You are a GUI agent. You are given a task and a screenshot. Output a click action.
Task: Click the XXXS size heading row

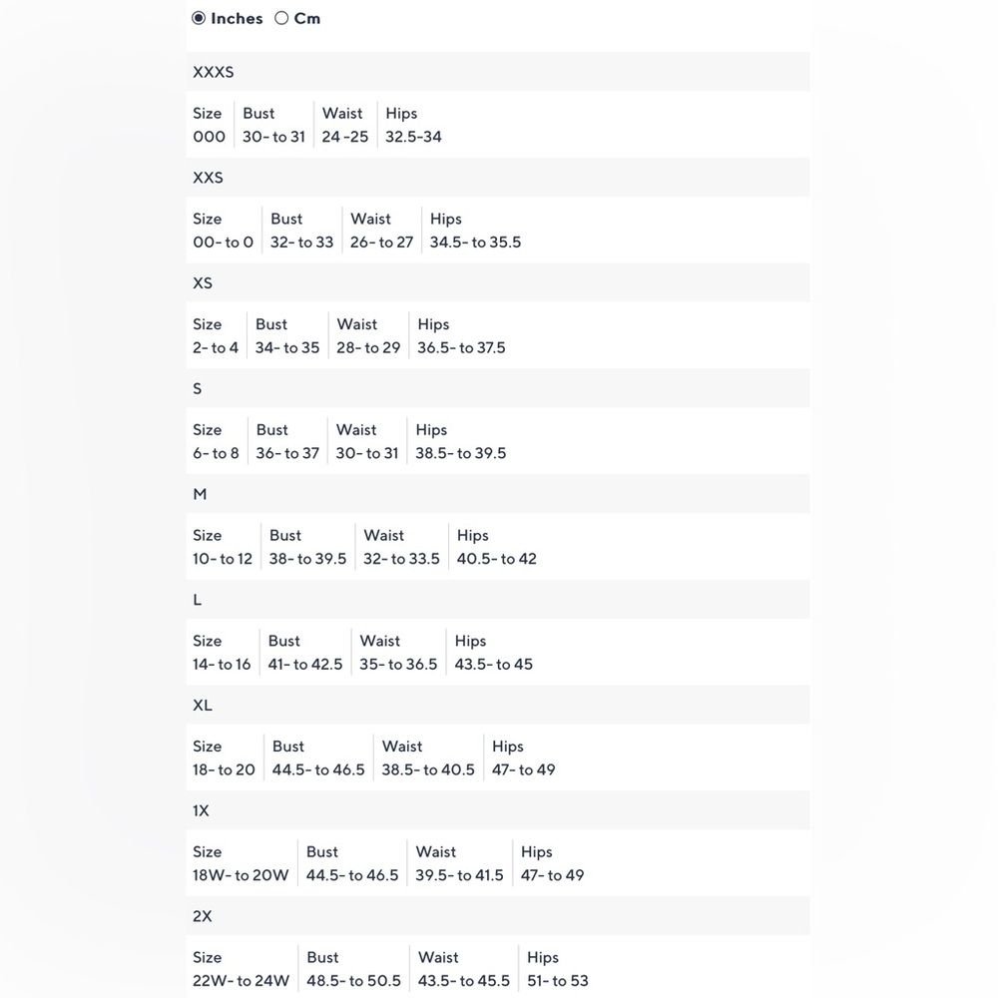498,72
